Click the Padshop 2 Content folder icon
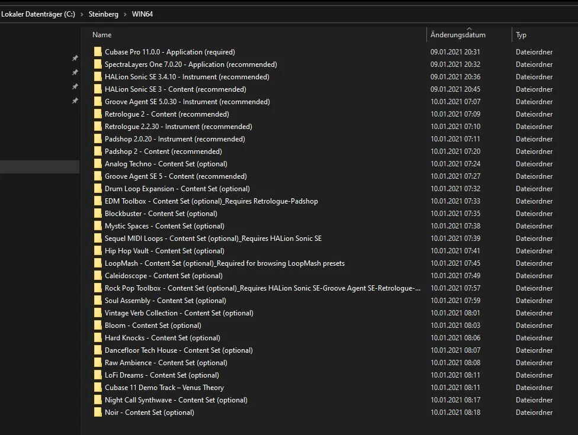The height and width of the screenshot is (435, 578). click(x=98, y=152)
